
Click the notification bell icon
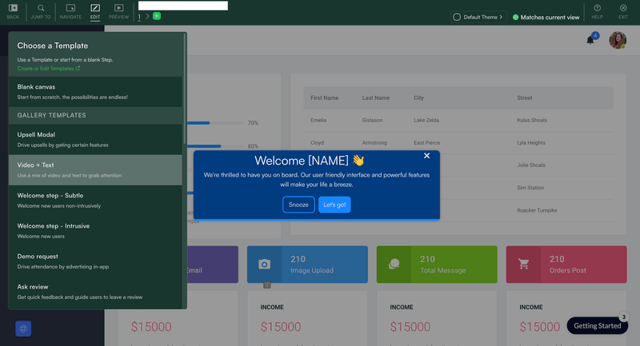pyautogui.click(x=590, y=40)
